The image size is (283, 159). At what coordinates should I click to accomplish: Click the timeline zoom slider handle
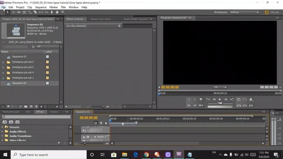[x=85, y=144]
